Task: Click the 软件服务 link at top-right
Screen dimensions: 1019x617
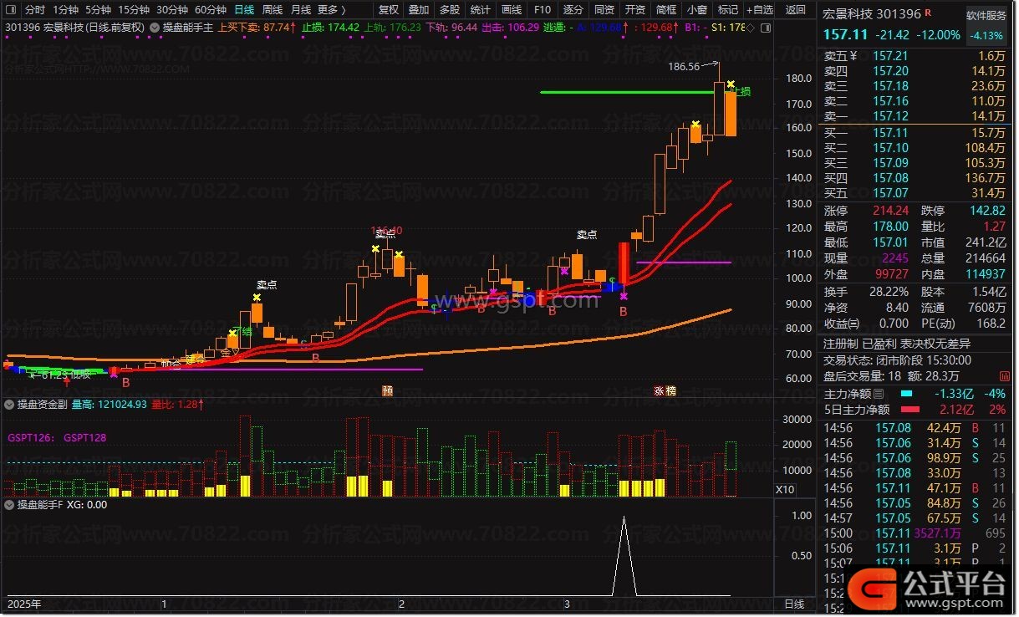Action: 986,15
